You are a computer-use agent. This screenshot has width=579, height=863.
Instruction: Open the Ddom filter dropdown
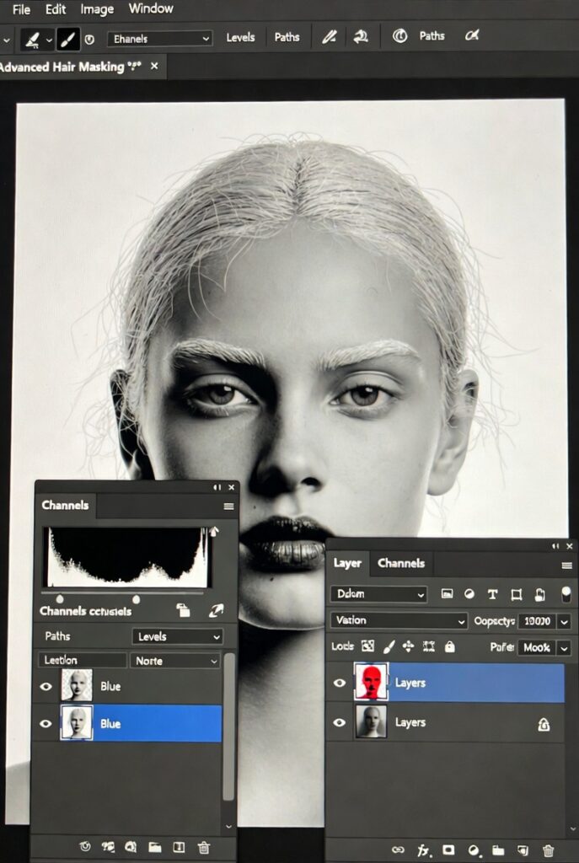378,594
